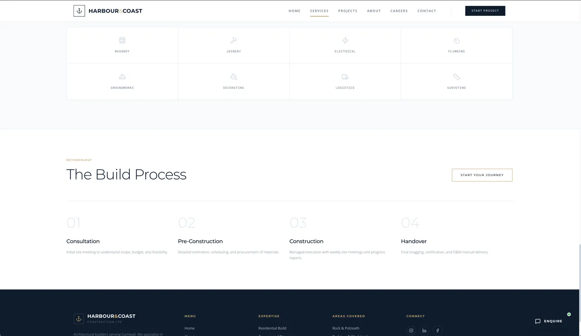
Task: Follow the Residential Build footer link
Action: (272, 328)
